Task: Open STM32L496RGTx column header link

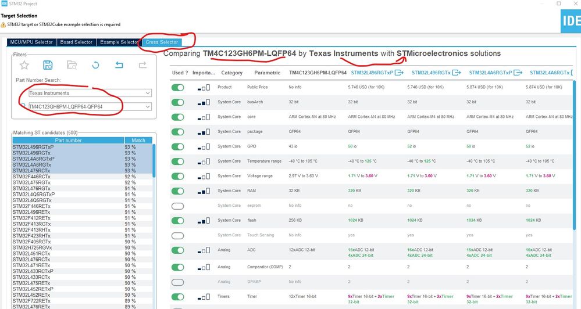Action: 431,73
